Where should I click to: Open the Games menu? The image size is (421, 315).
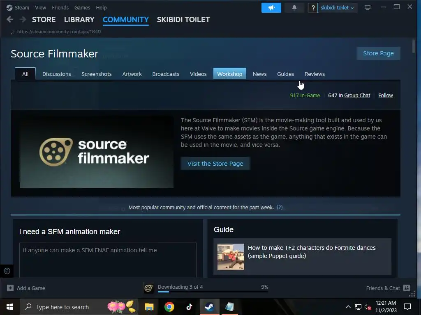(82, 7)
